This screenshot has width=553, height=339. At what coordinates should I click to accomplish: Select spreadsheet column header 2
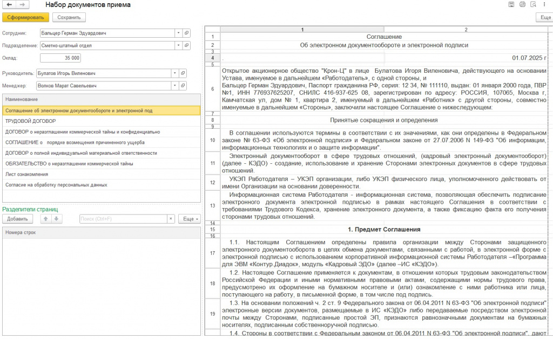pos(466,30)
